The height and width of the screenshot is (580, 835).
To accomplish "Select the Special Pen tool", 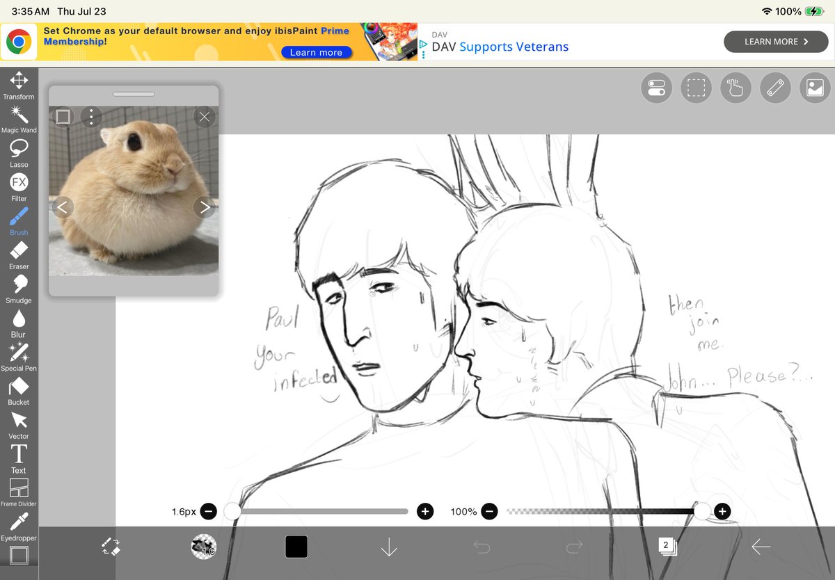I will point(19,357).
